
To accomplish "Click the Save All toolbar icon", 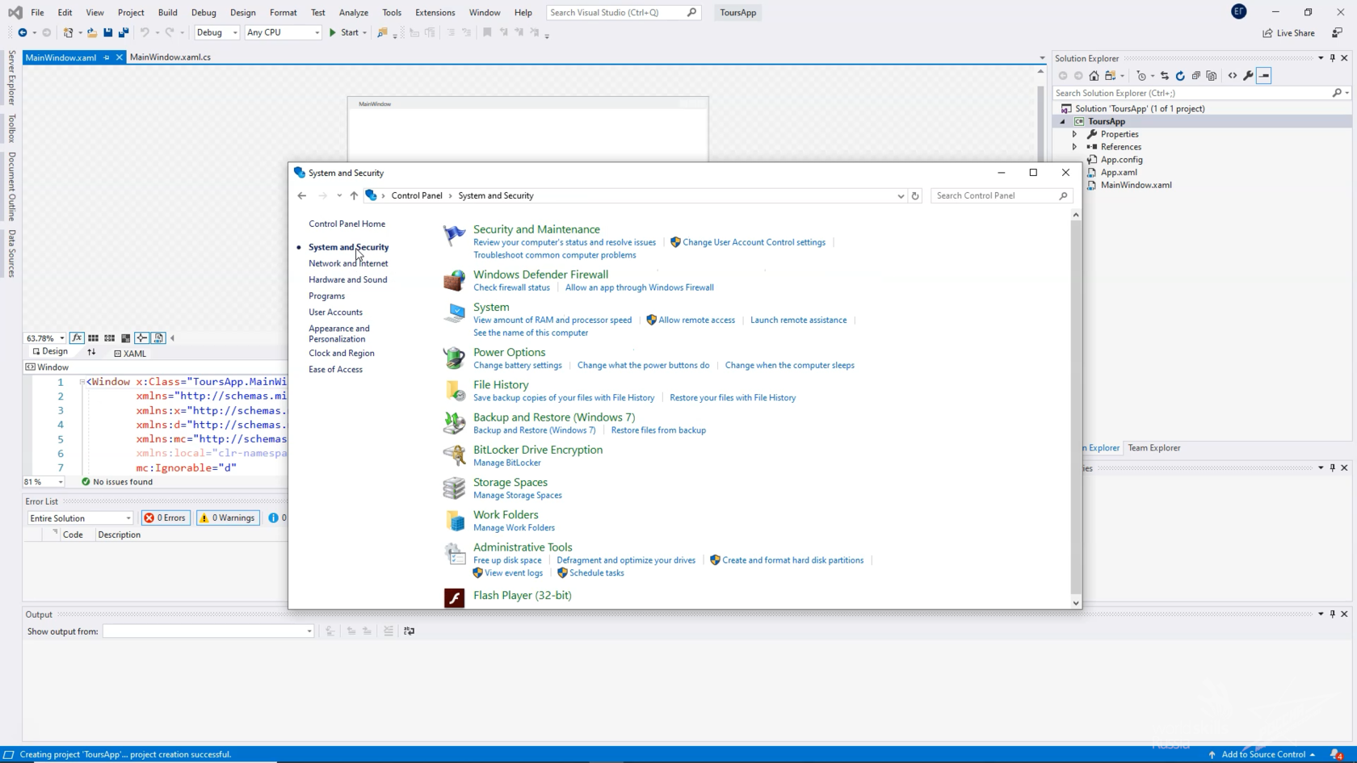I will click(124, 32).
